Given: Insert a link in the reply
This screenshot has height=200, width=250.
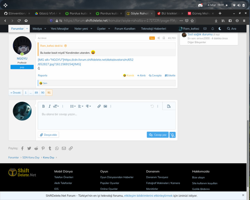Looking at the screenshot, I should pyautogui.click(x=99, y=106).
